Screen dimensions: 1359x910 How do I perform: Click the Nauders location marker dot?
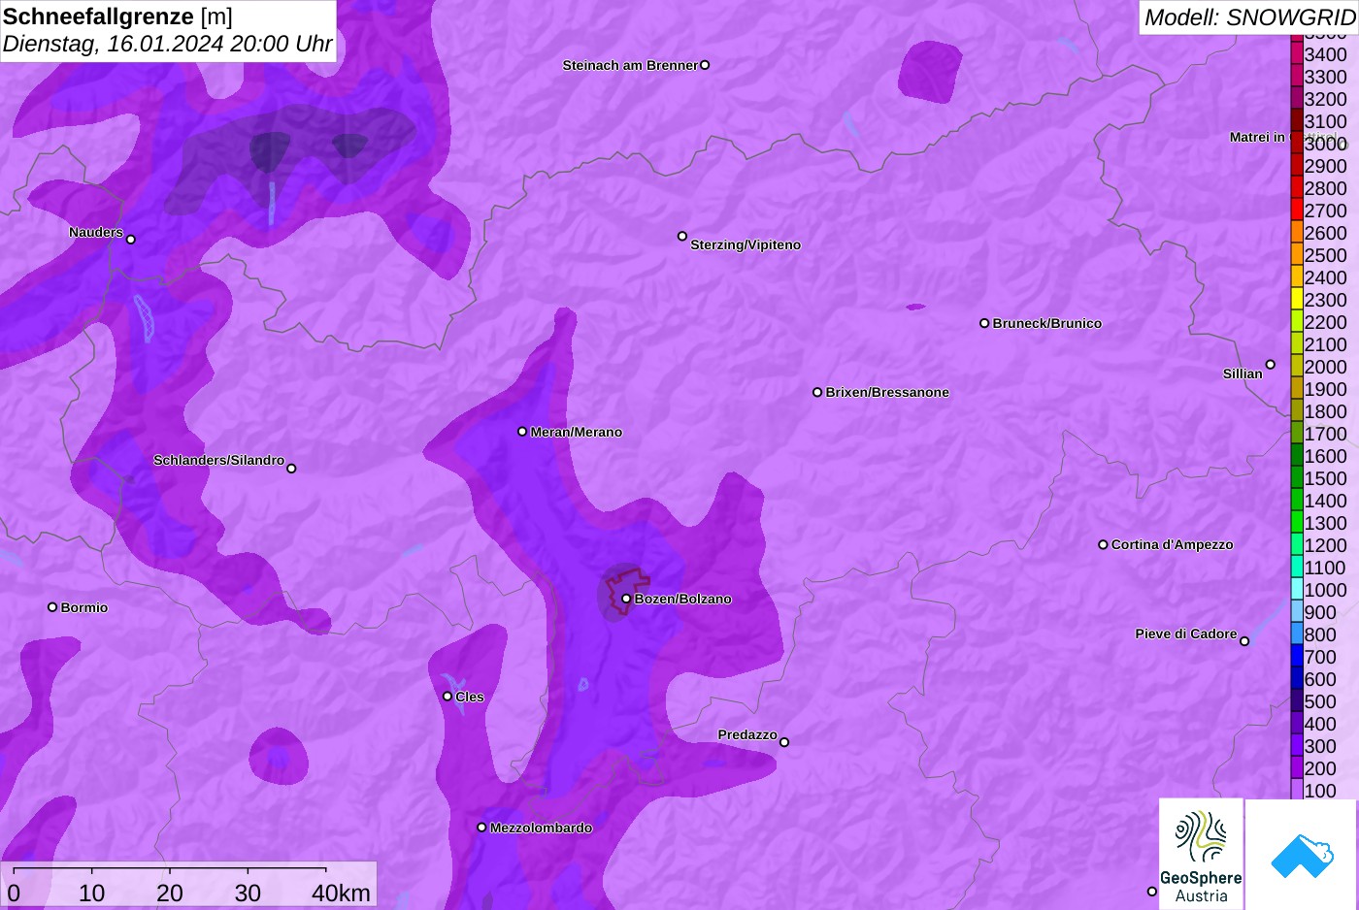click(131, 240)
